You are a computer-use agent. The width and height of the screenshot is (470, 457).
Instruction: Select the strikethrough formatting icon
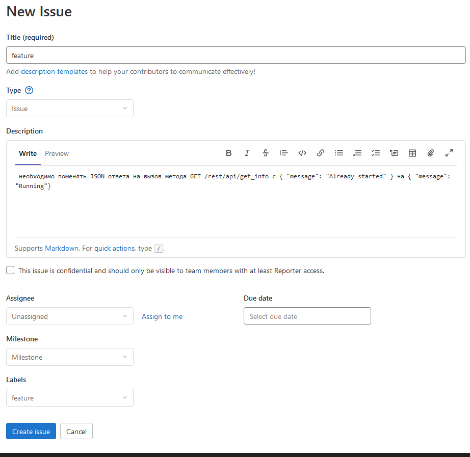[265, 153]
